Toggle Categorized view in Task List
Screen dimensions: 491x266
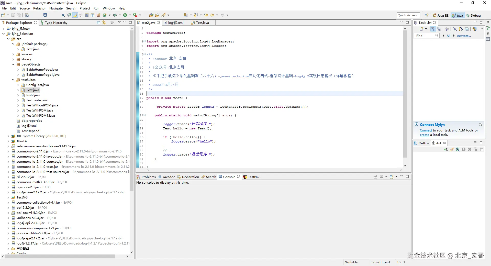(x=433, y=29)
